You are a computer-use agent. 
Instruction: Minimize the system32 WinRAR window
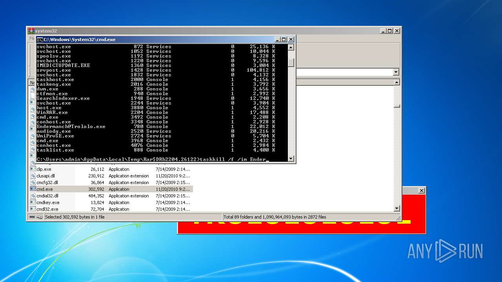pos(383,31)
